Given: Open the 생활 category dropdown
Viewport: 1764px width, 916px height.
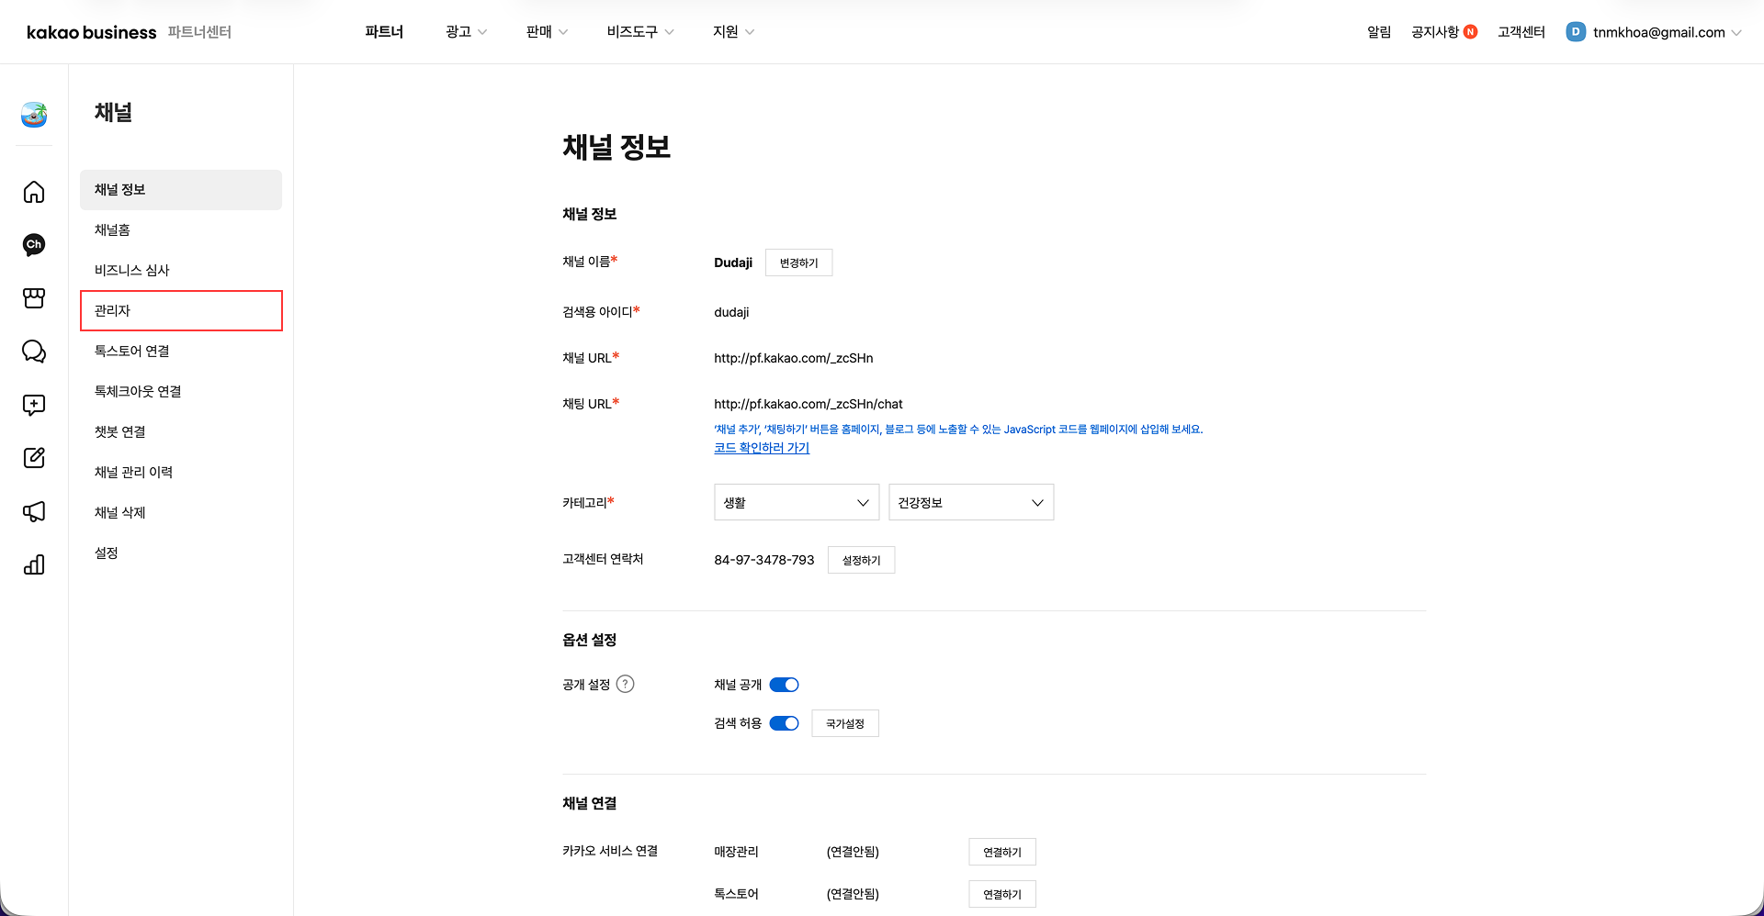Looking at the screenshot, I should coord(796,502).
